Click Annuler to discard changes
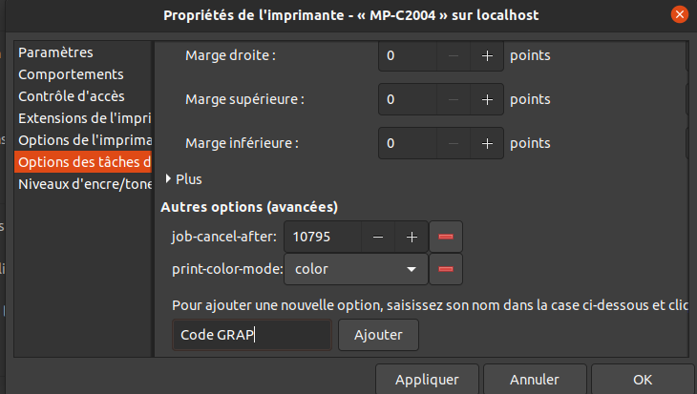697x394 pixels. 534,379
